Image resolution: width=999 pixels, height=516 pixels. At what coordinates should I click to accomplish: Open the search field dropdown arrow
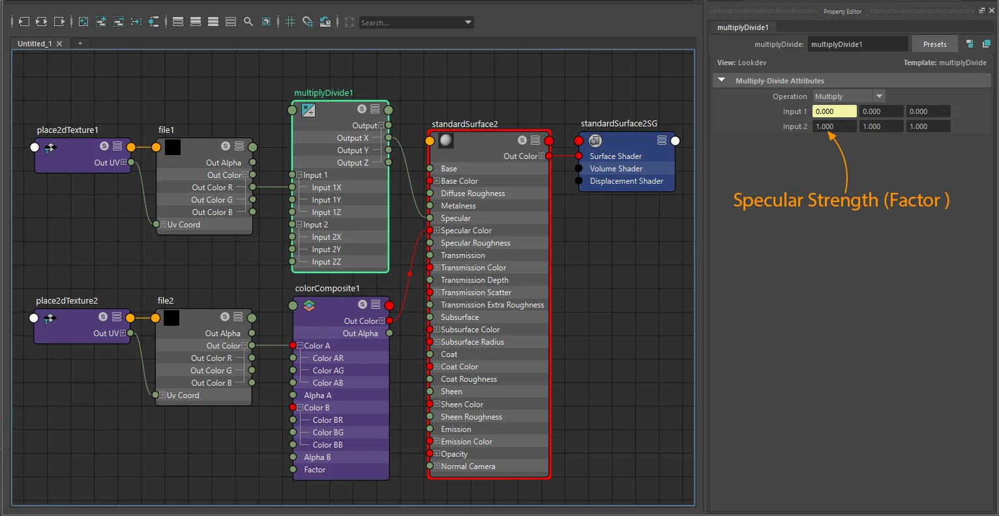pyautogui.click(x=468, y=22)
